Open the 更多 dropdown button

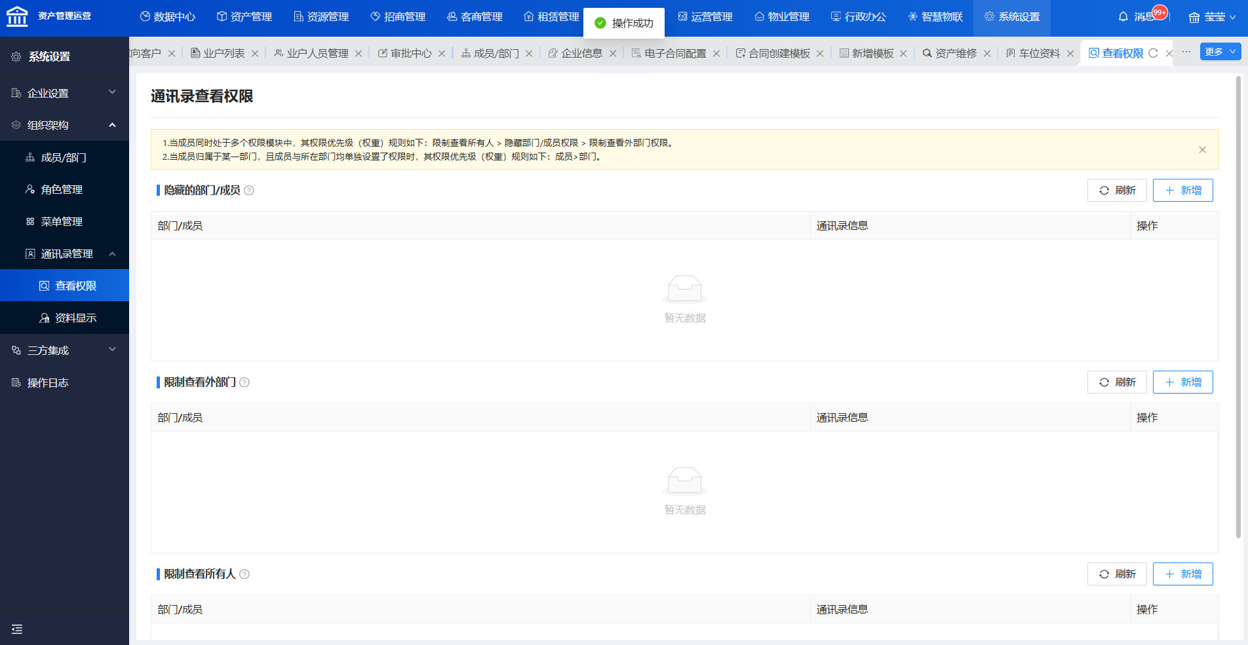(1220, 52)
